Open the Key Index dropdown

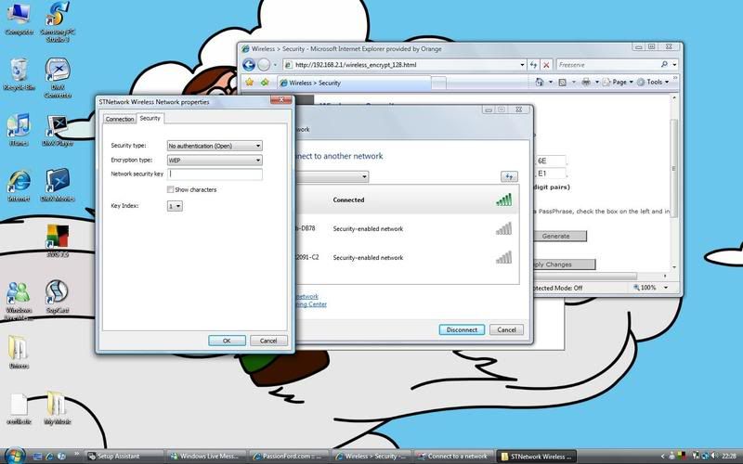[175, 206]
